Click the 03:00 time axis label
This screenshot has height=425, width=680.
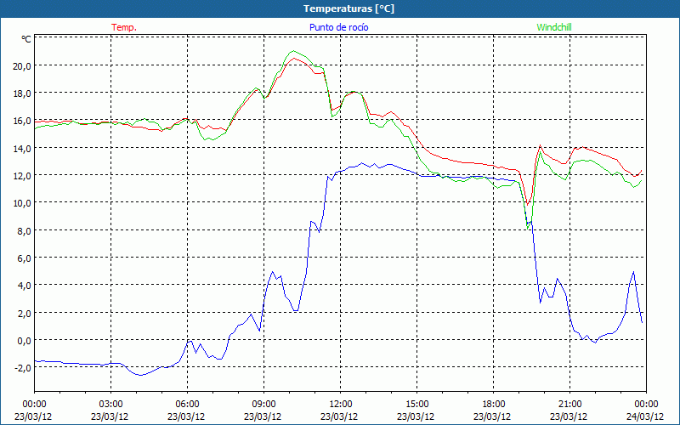point(110,405)
